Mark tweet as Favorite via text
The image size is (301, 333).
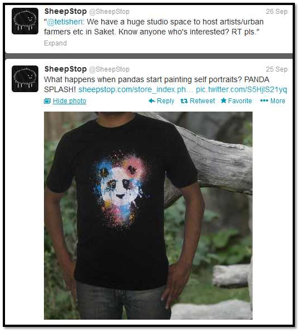pos(240,100)
